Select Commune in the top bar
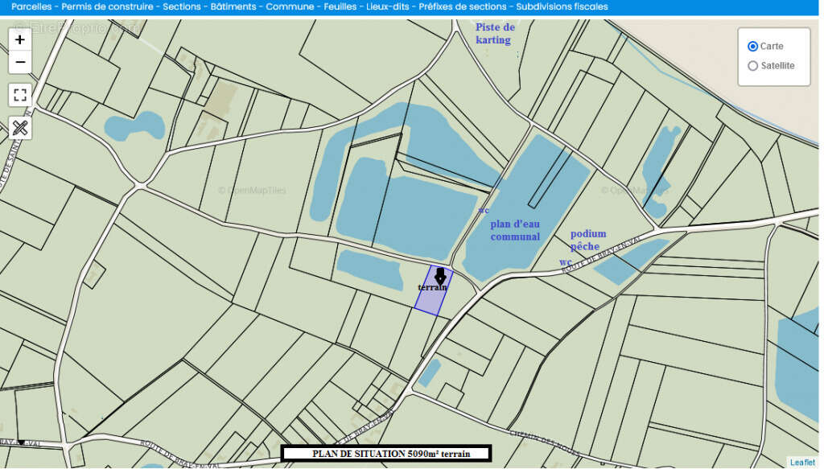Viewport: 824px width, 469px height. point(290,6)
